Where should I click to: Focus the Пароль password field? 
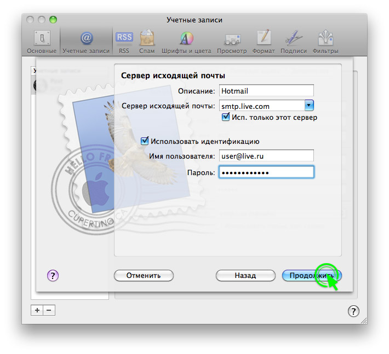266,172
